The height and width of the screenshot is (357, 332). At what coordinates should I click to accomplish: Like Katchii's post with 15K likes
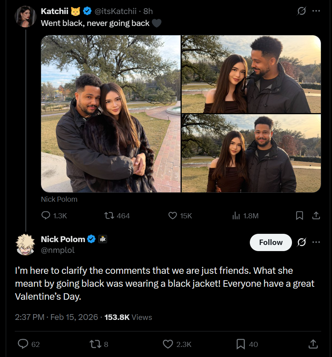point(173,215)
